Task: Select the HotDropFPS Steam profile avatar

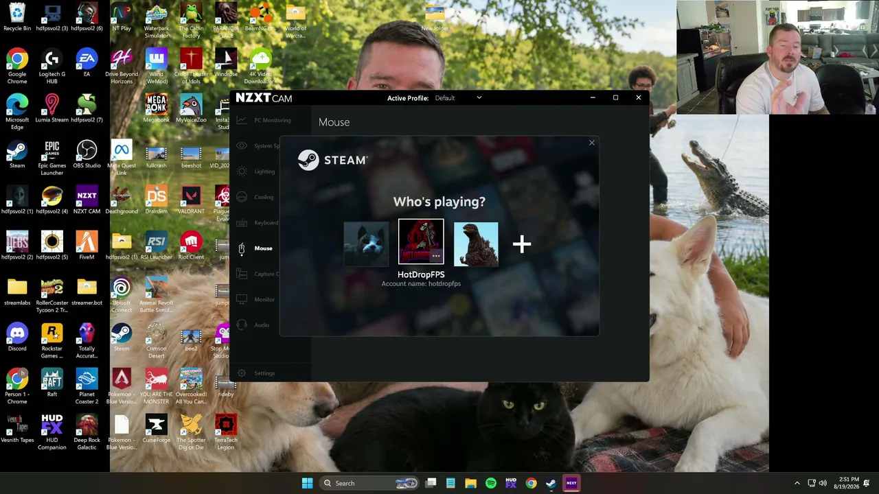Action: [421, 242]
